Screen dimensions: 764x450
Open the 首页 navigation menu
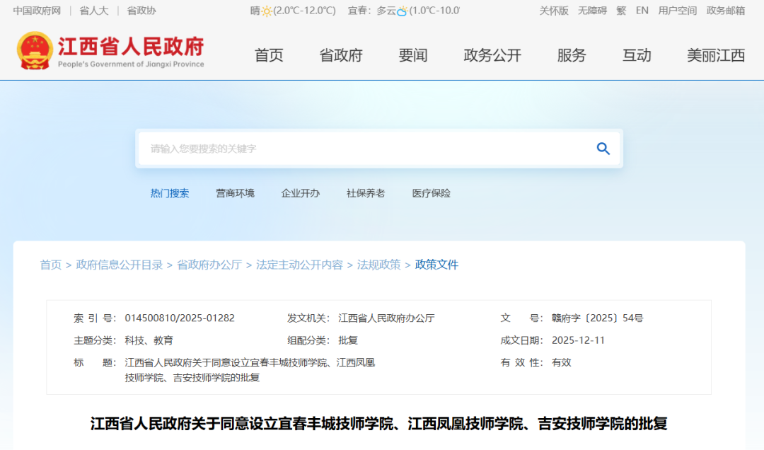click(x=269, y=55)
